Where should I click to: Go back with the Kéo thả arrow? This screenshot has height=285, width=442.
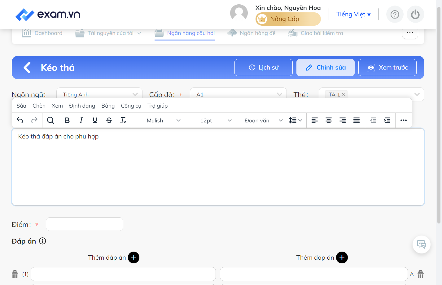coord(27,67)
